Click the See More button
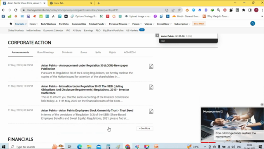 click(x=145, y=128)
